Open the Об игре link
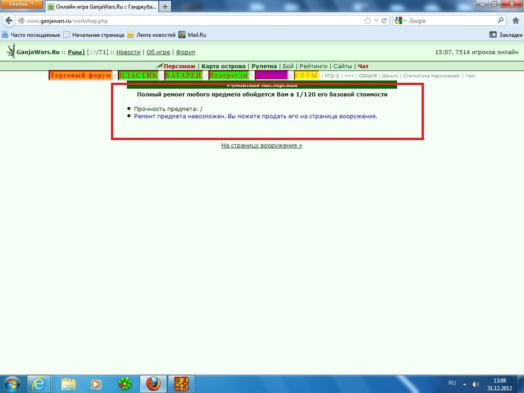This screenshot has width=524, height=393. click(x=158, y=52)
